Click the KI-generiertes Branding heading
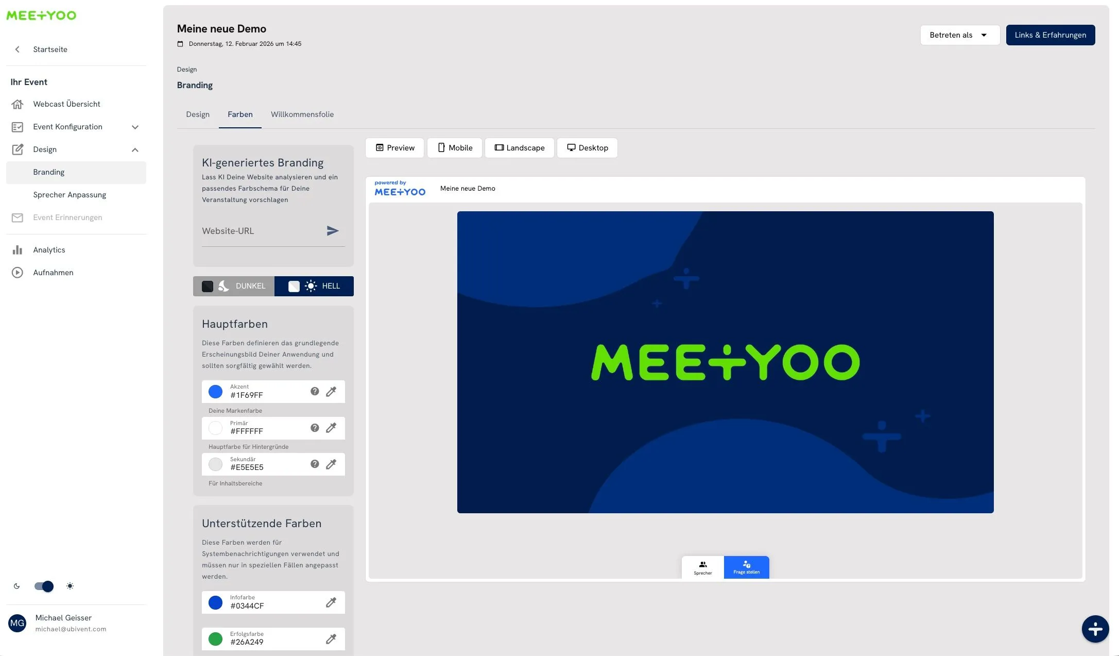Image resolution: width=1119 pixels, height=656 pixels. click(263, 163)
